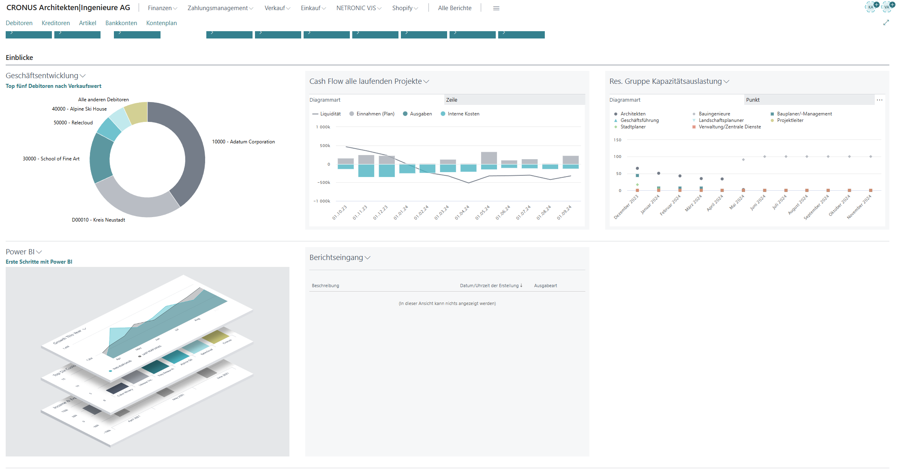
Task: Go to Kreditoren list
Action: click(x=56, y=23)
